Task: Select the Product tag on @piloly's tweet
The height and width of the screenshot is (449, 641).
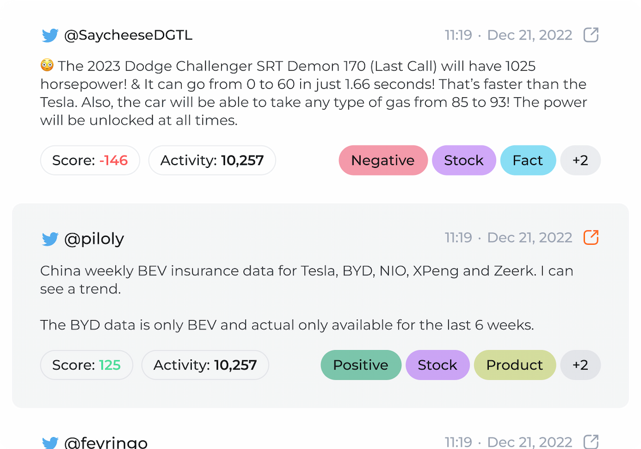Action: click(x=514, y=365)
